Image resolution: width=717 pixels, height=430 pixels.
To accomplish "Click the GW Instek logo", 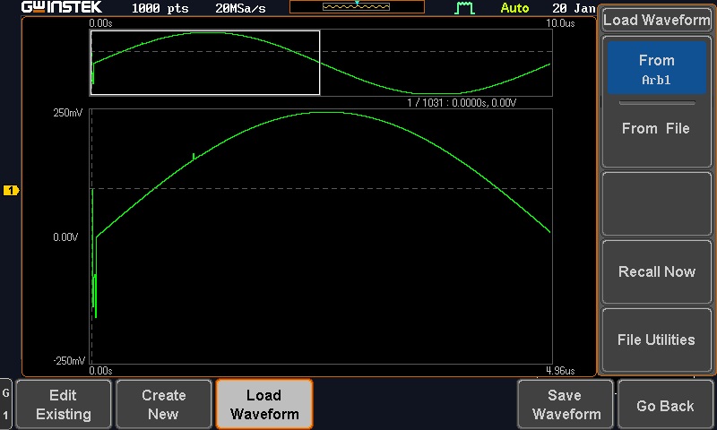I will point(61,8).
